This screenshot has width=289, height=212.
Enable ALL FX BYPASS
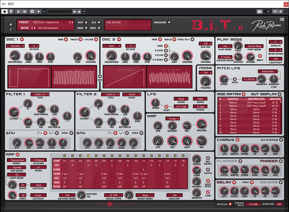pyautogui.click(x=281, y=140)
